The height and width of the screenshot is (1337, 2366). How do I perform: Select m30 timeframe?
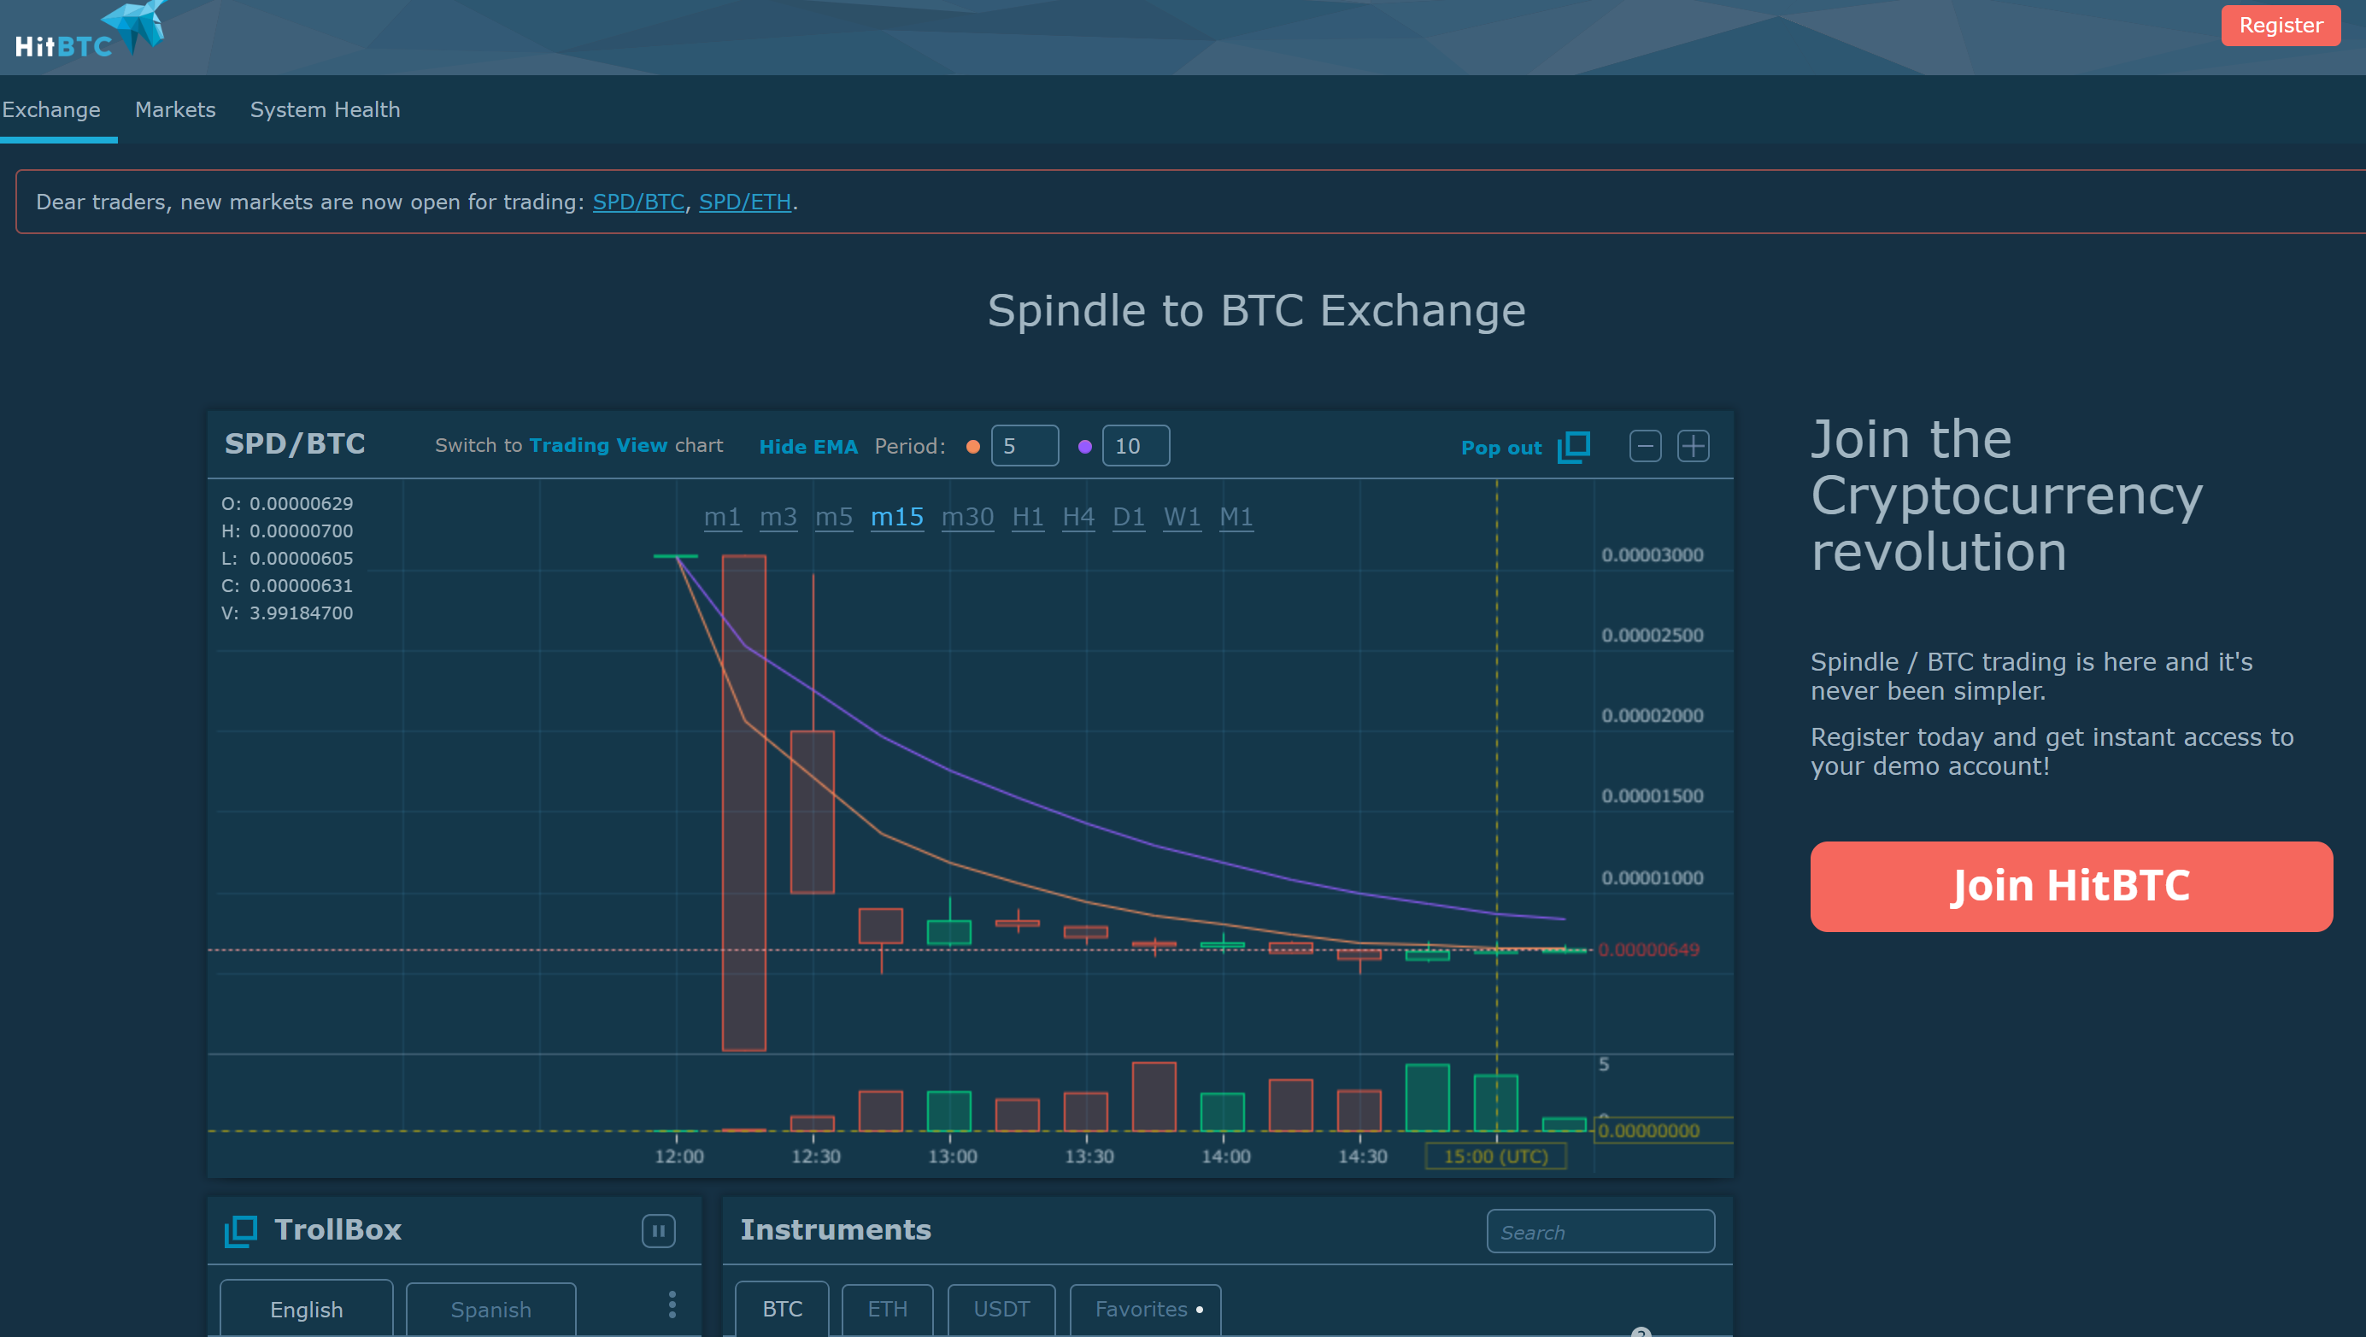[968, 517]
